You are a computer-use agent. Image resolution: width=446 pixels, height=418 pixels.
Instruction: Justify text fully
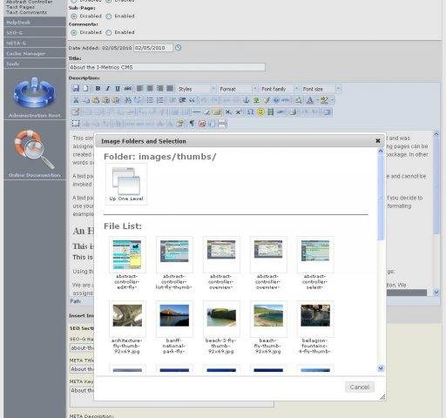coord(170,89)
